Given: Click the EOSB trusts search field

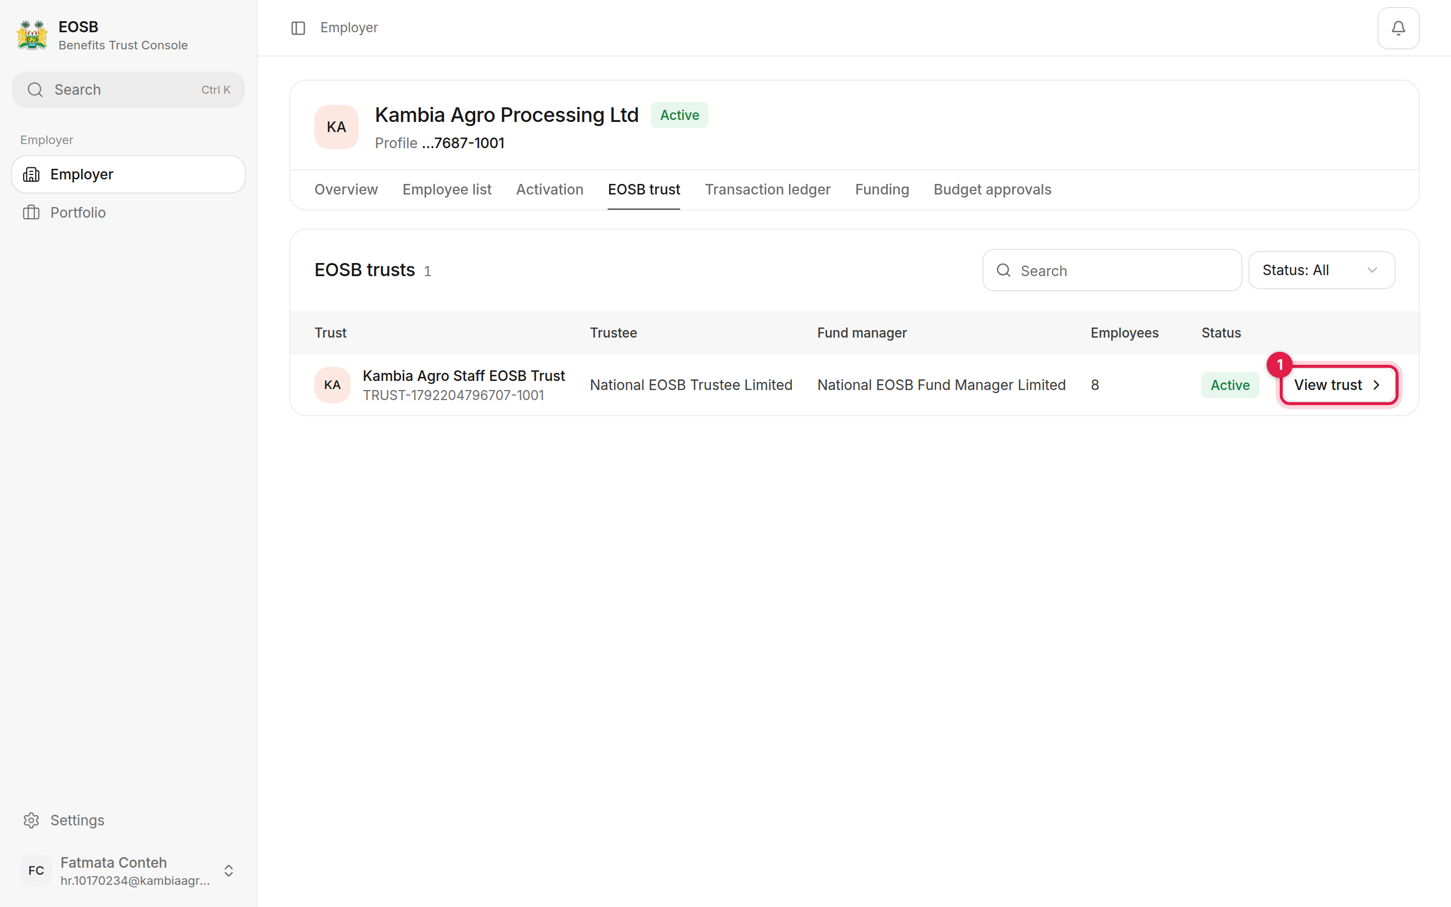Looking at the screenshot, I should click(1111, 271).
